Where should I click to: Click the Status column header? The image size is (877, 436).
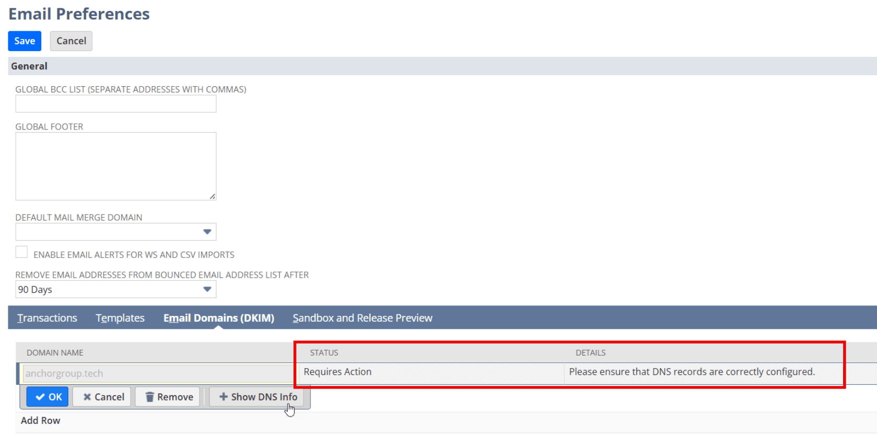324,353
